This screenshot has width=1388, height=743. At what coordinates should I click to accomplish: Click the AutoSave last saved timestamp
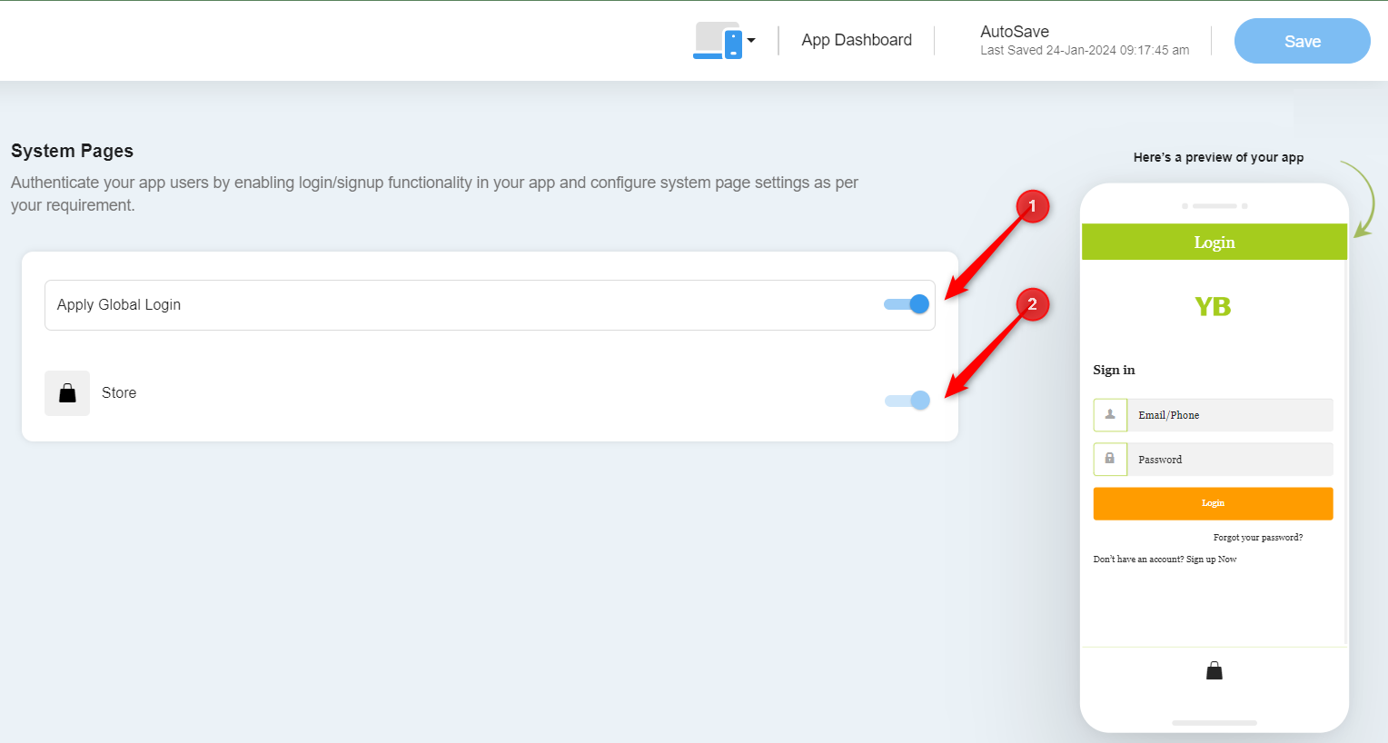click(1085, 50)
